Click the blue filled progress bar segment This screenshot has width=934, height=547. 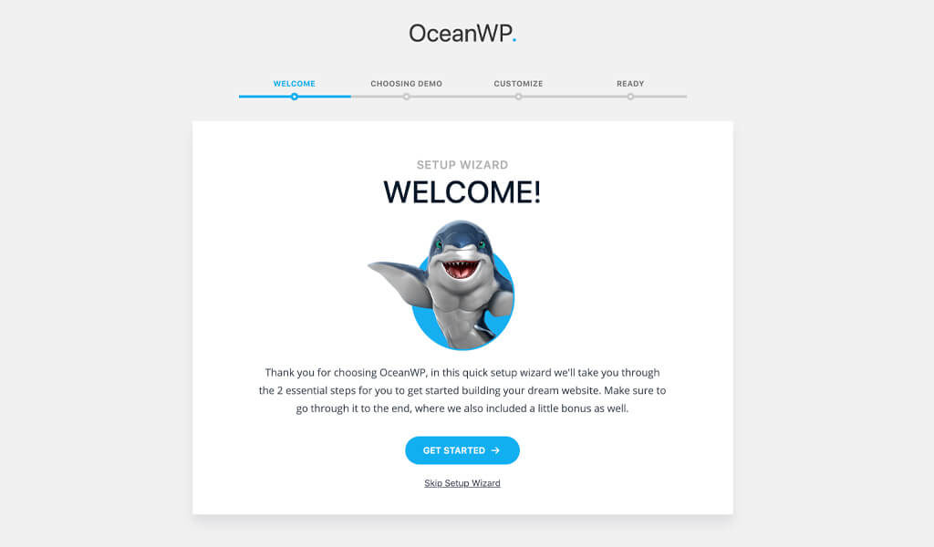coord(295,97)
